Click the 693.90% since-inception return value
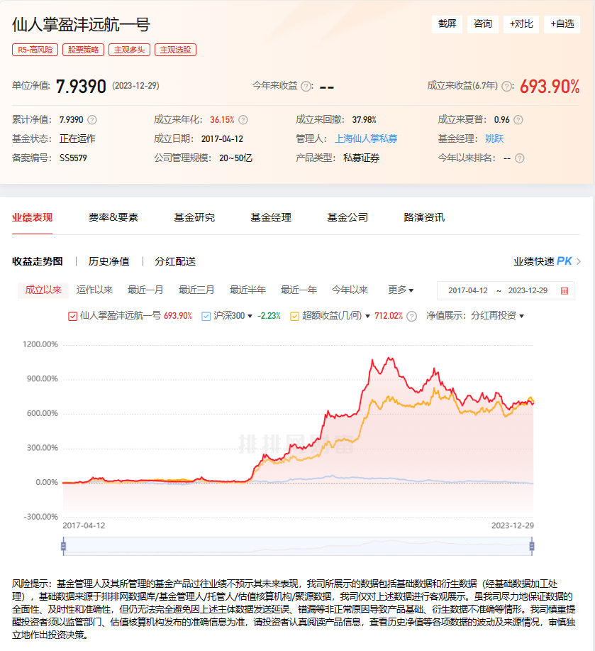 [550, 87]
